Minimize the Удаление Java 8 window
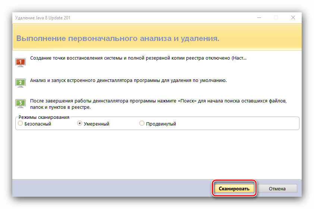 point(259,18)
